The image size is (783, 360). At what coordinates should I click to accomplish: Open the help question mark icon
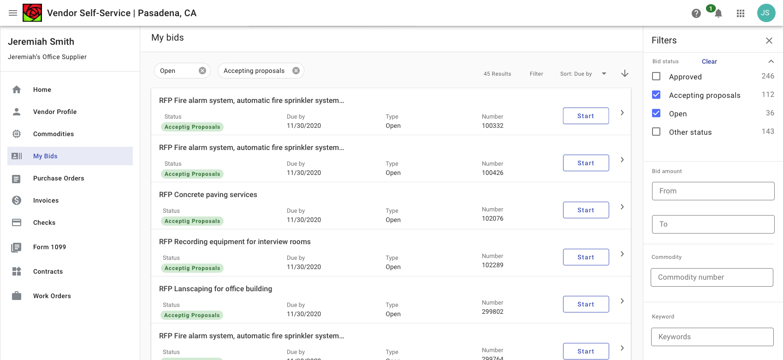pos(696,13)
